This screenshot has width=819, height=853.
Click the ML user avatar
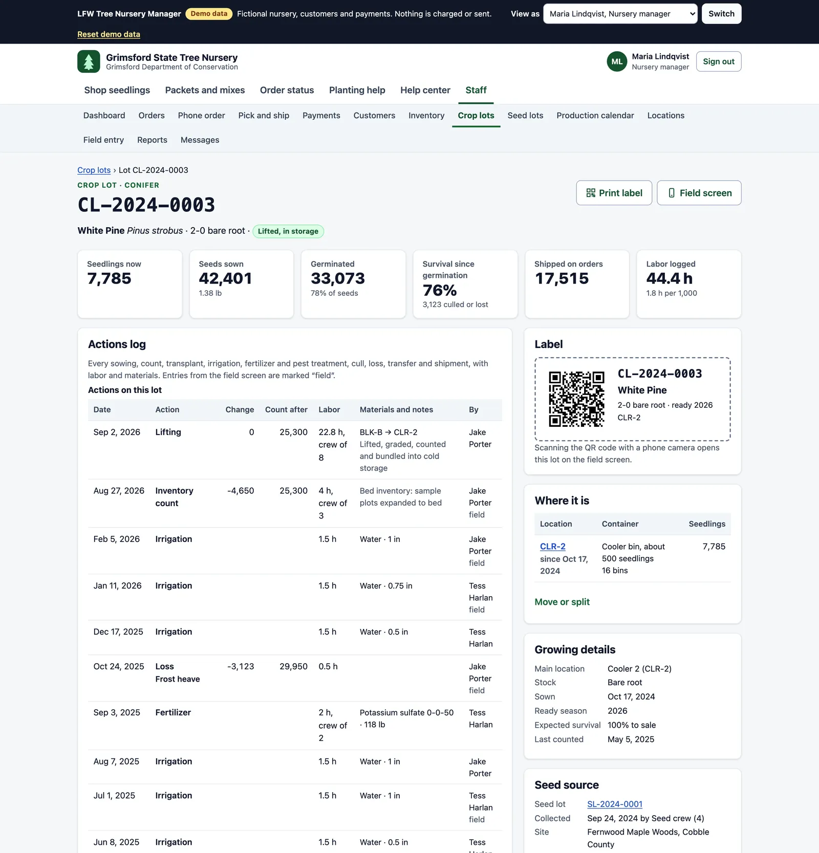(617, 61)
